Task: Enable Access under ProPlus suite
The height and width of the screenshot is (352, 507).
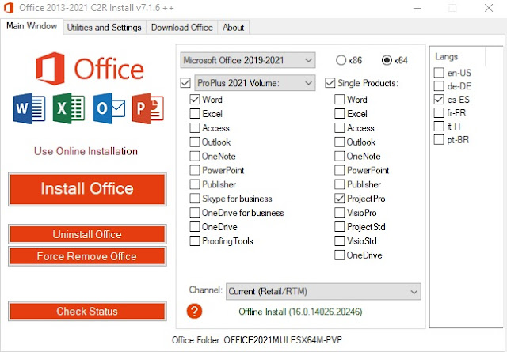Action: click(195, 128)
